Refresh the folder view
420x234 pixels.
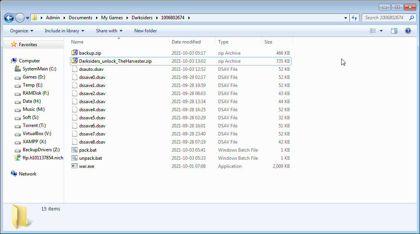[x=354, y=18]
